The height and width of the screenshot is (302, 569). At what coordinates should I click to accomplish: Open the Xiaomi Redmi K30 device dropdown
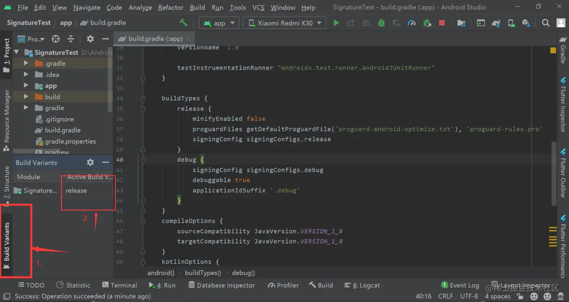[x=284, y=23]
